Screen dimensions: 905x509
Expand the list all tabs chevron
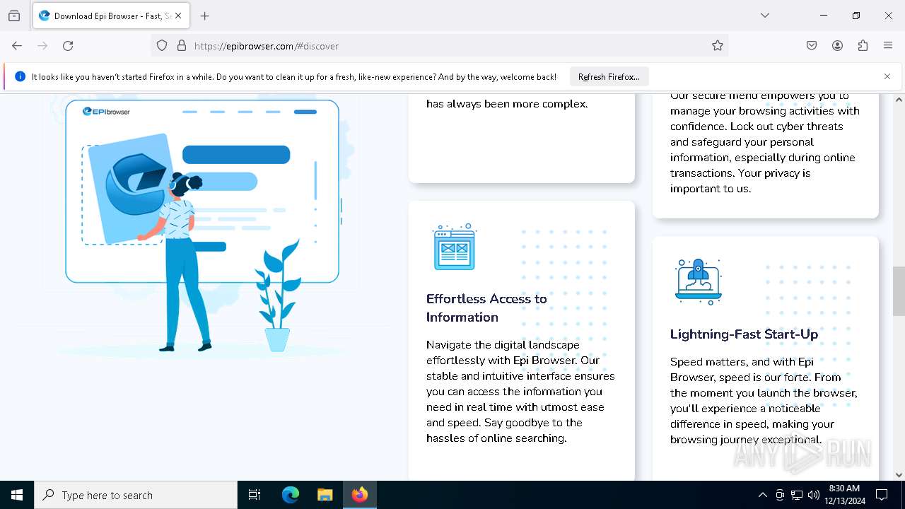pos(765,16)
